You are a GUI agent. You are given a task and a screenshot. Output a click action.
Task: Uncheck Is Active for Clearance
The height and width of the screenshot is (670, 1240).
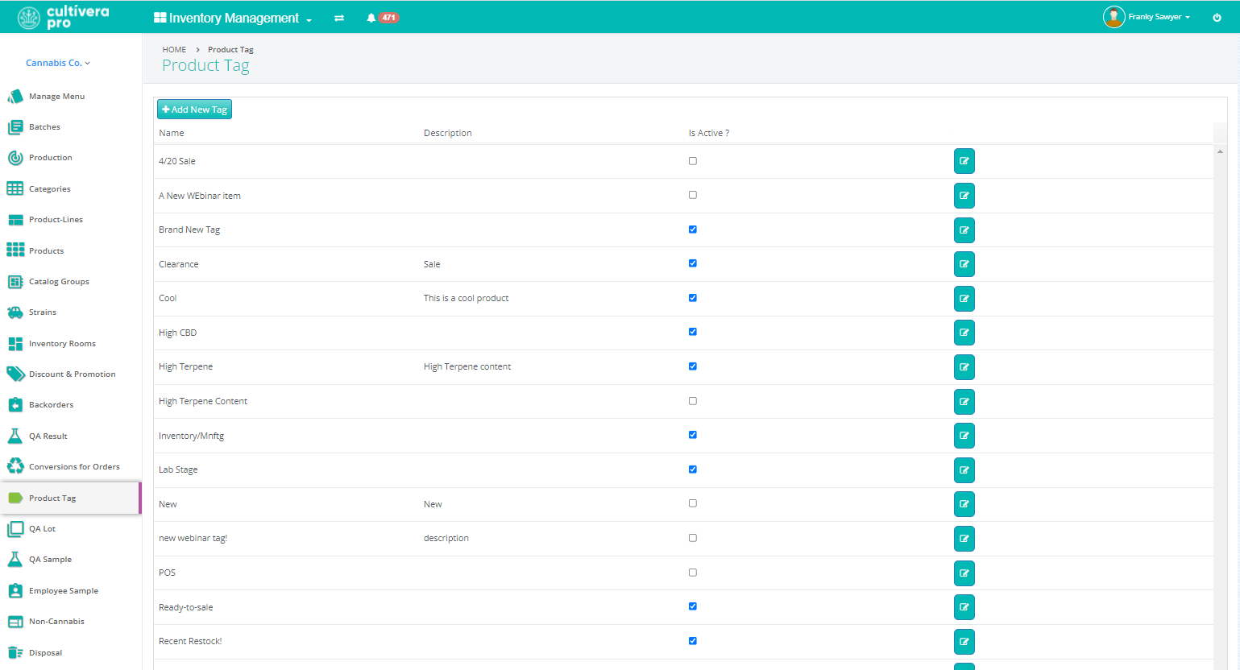[x=693, y=263]
